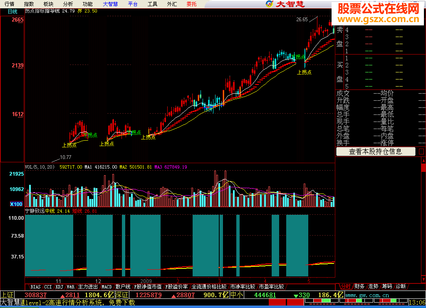Click the side panel scrollbar down arrow
The height and width of the screenshot is (308, 426).
423,279
